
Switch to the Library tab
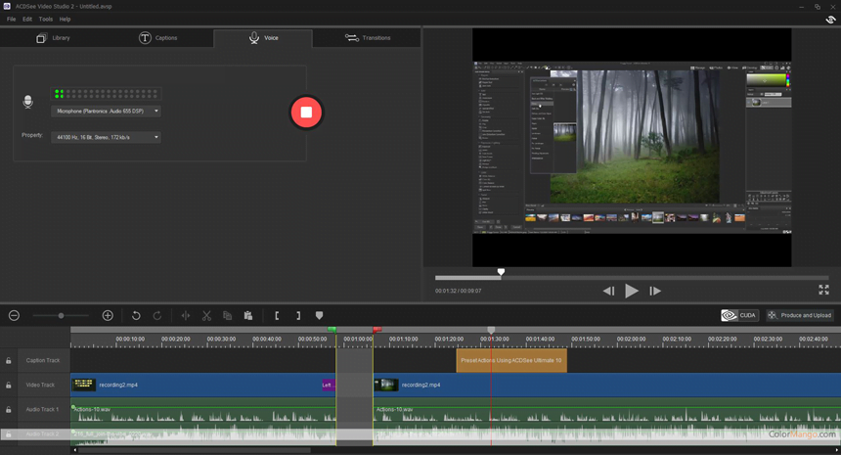coord(53,38)
